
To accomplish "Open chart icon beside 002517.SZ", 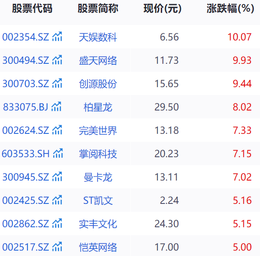I will click(57, 247).
